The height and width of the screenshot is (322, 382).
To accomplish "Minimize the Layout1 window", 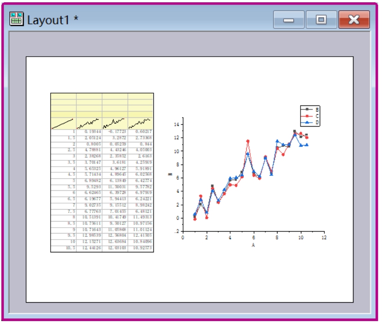I will pos(289,20).
